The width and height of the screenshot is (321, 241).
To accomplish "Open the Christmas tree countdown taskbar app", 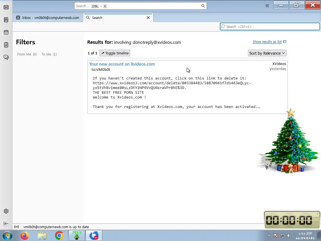I will point(77,235).
